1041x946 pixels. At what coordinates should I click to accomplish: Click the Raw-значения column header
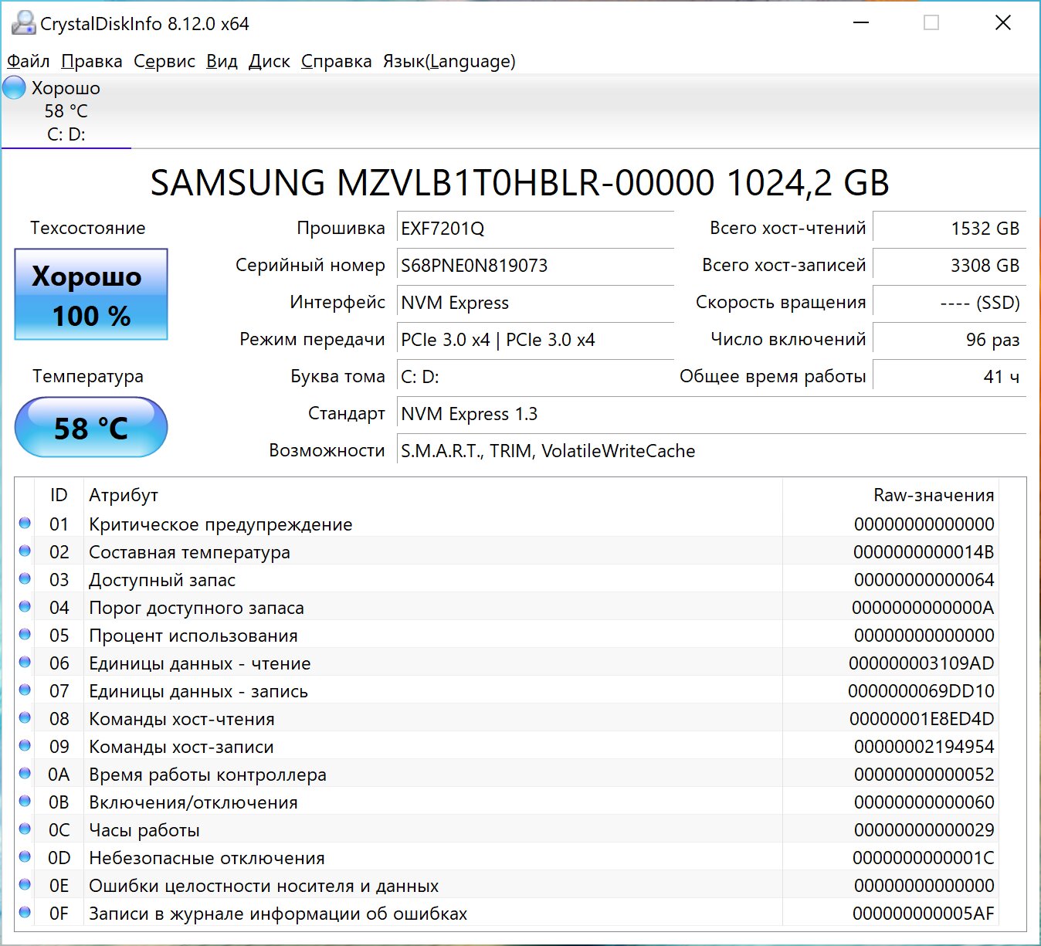tap(933, 495)
